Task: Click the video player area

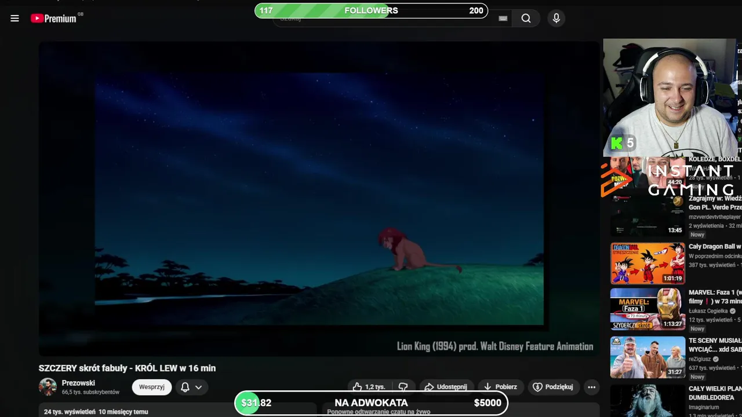Action: (319, 198)
